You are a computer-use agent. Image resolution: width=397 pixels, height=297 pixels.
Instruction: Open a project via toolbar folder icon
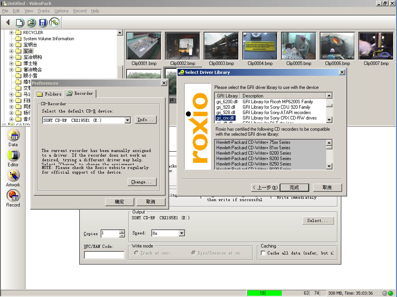pos(31,22)
